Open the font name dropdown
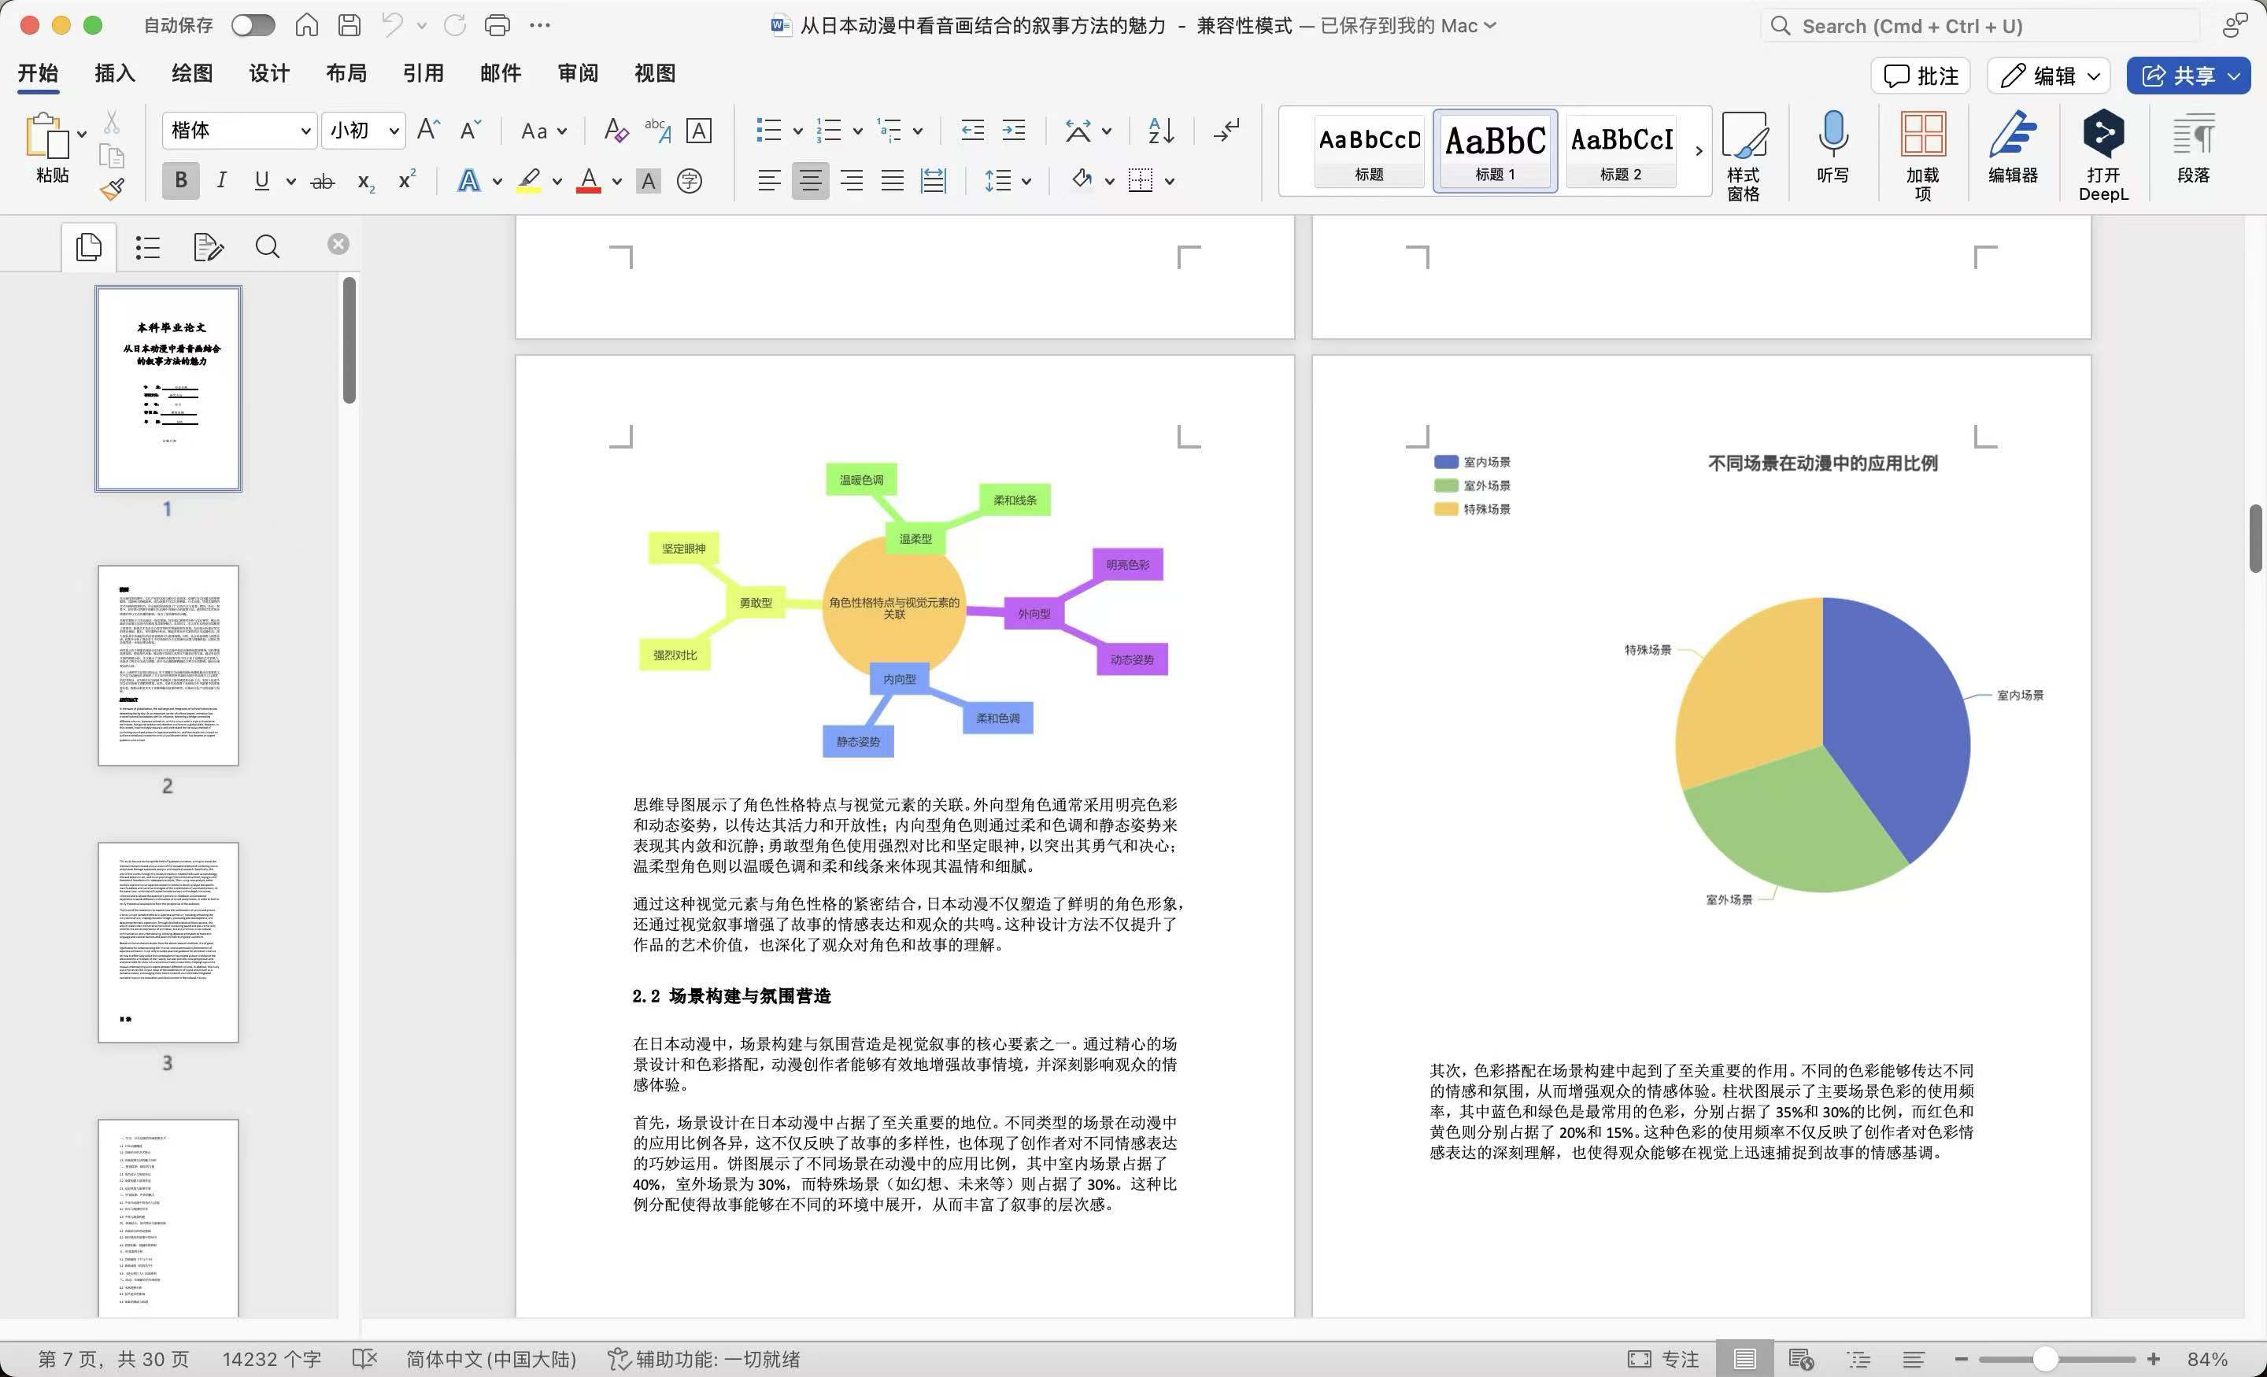2267x1377 pixels. click(305, 131)
